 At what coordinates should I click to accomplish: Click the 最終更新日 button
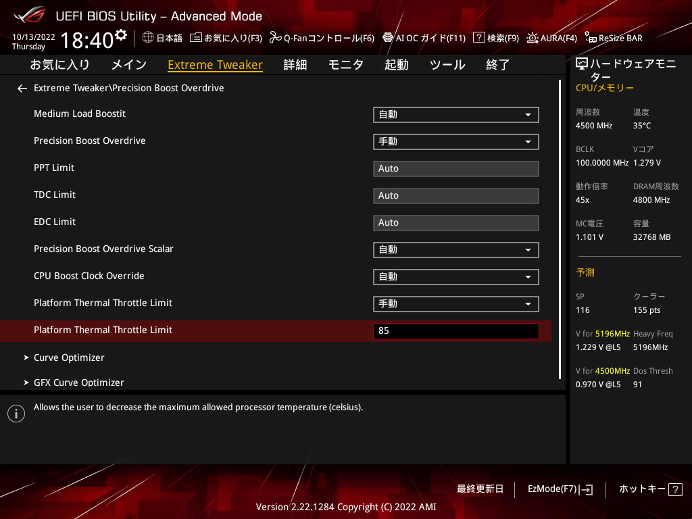480,489
